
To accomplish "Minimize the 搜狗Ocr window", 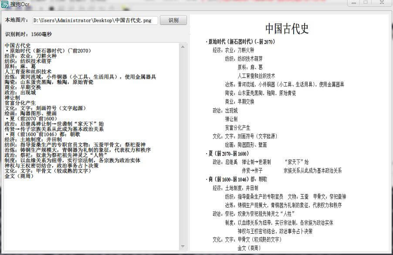I will pyautogui.click(x=353, y=3).
